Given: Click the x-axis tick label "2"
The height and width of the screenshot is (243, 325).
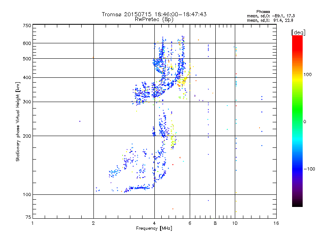Looking at the screenshot, I should [93, 223].
